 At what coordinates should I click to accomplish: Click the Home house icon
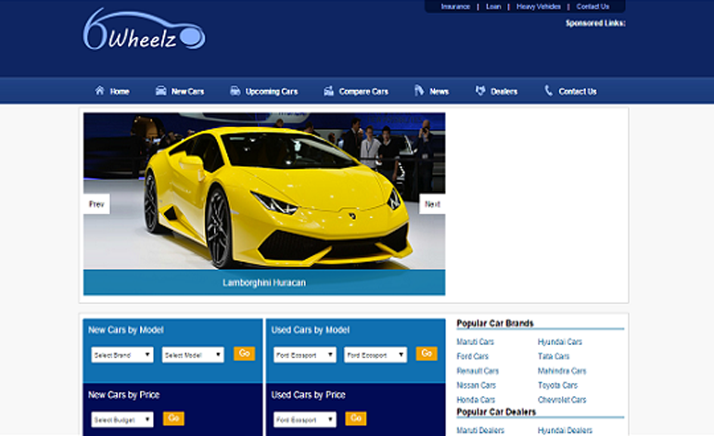point(99,90)
